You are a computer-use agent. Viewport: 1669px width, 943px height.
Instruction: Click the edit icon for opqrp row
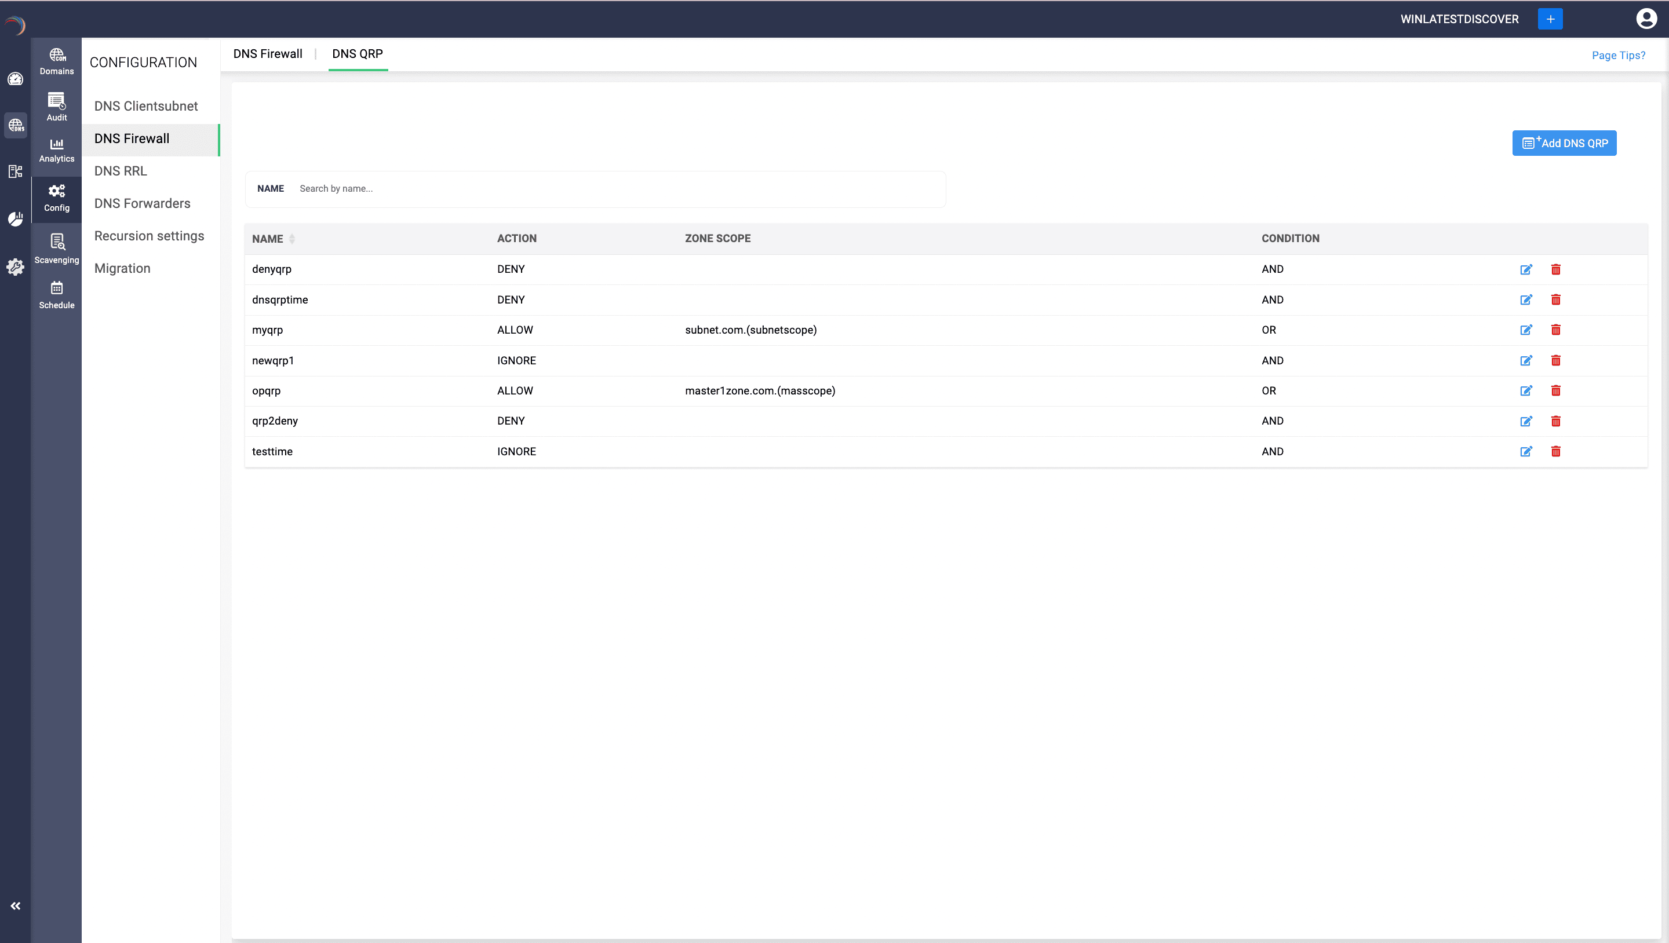pyautogui.click(x=1526, y=390)
